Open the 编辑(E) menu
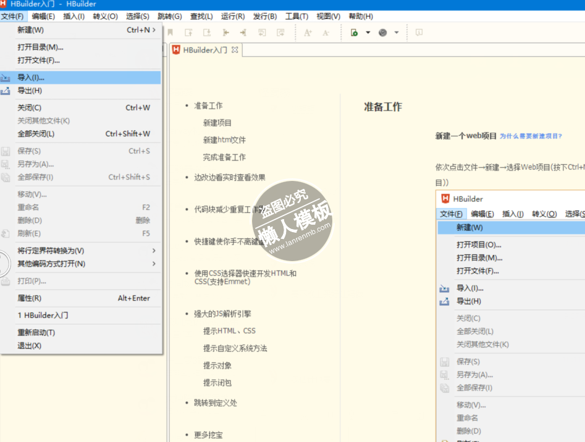Image resolution: width=585 pixels, height=442 pixels. (x=43, y=17)
